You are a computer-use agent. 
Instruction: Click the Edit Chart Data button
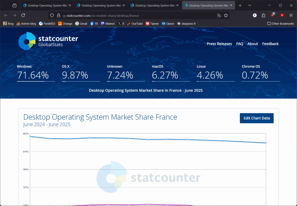(x=256, y=118)
